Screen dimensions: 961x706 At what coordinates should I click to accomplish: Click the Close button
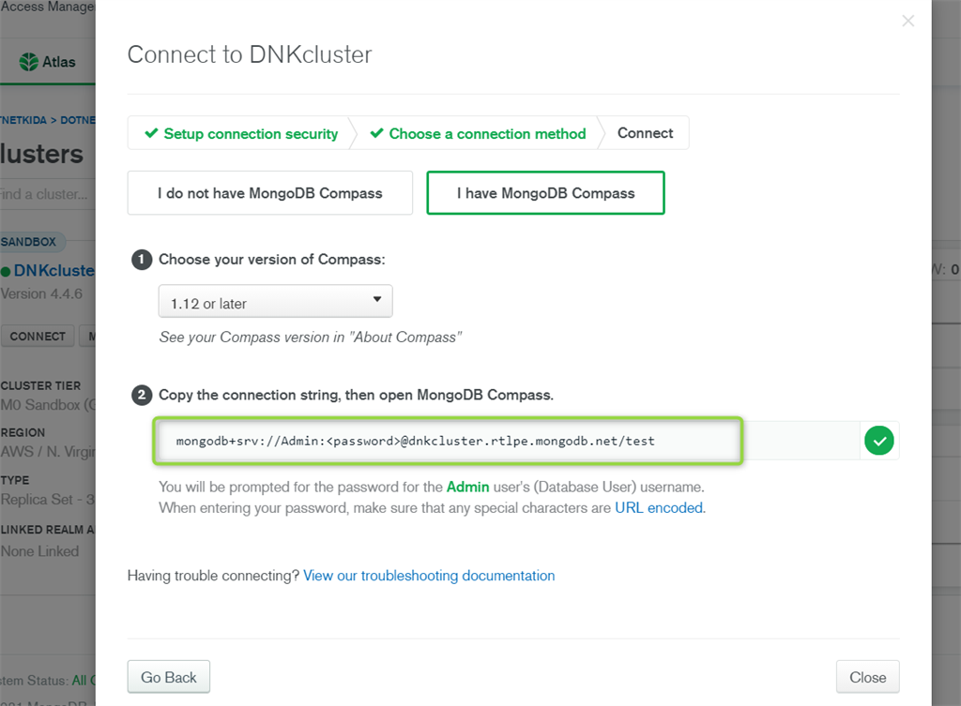tap(867, 677)
